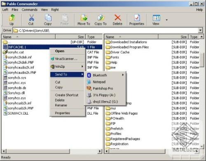Open the View menu in menu bar
This screenshot has width=206, height=161.
[44, 10]
